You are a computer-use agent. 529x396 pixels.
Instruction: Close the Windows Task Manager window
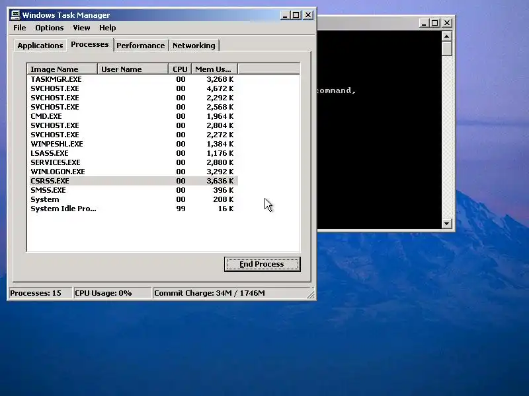308,15
